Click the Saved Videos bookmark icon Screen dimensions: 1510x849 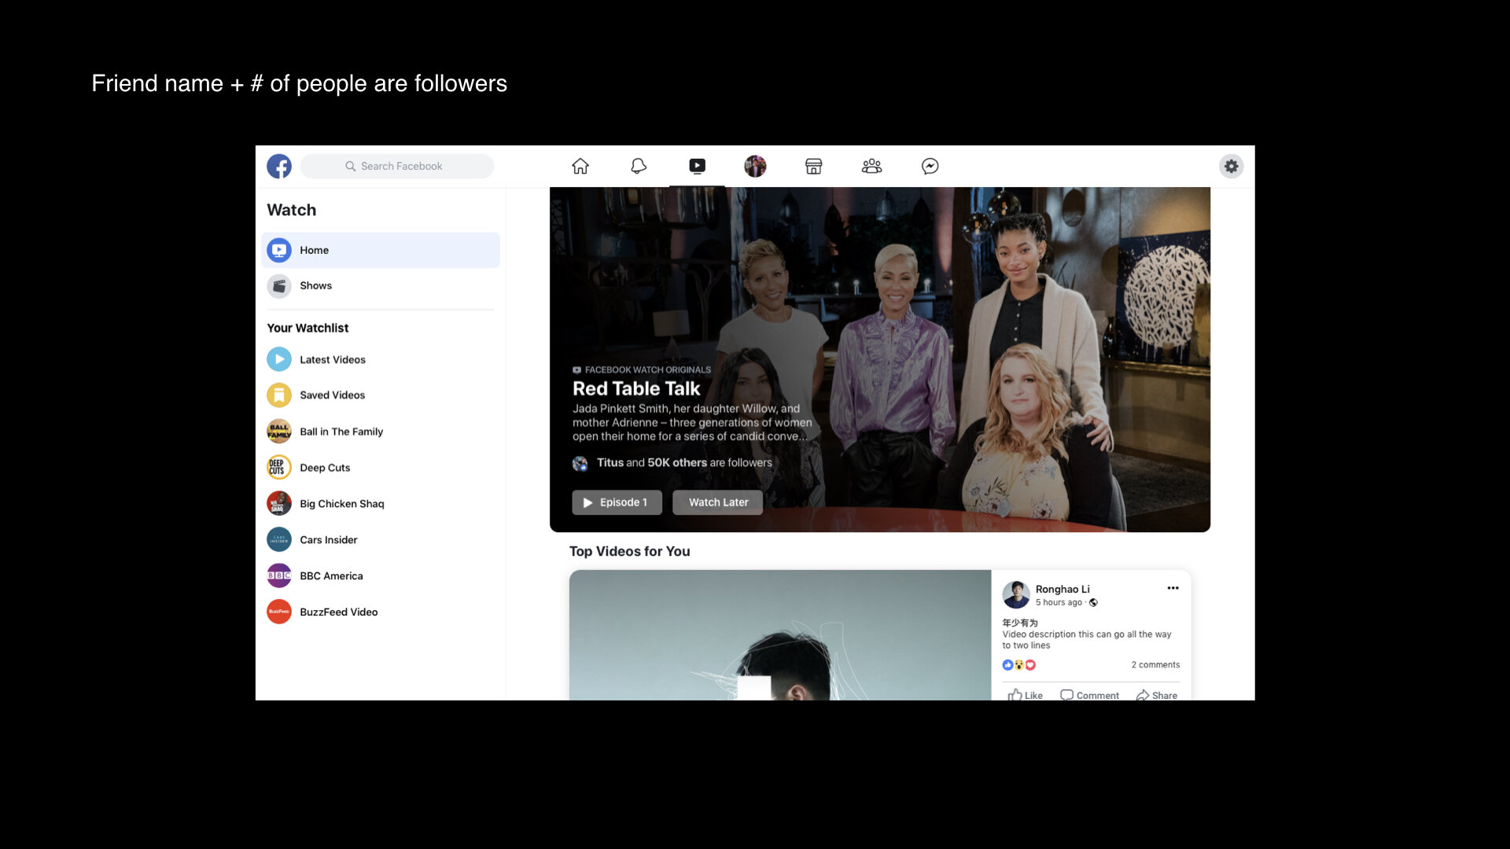click(x=279, y=395)
